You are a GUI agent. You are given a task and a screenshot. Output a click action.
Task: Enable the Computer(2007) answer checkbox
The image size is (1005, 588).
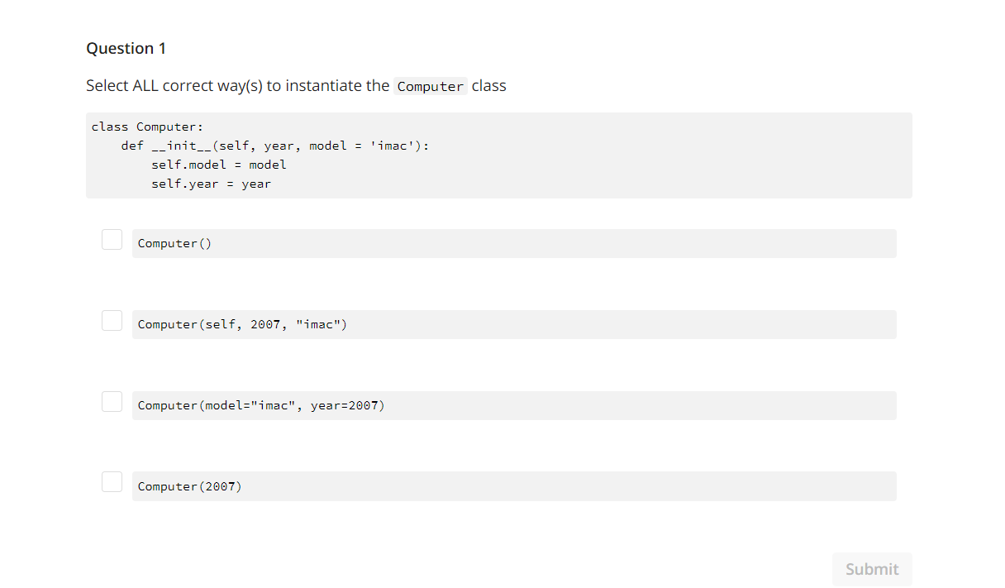tap(112, 481)
